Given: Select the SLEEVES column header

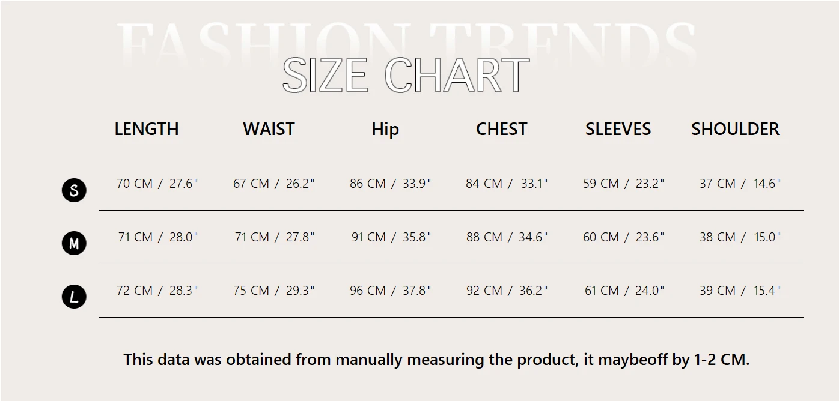Looking at the screenshot, I should click(x=618, y=129).
